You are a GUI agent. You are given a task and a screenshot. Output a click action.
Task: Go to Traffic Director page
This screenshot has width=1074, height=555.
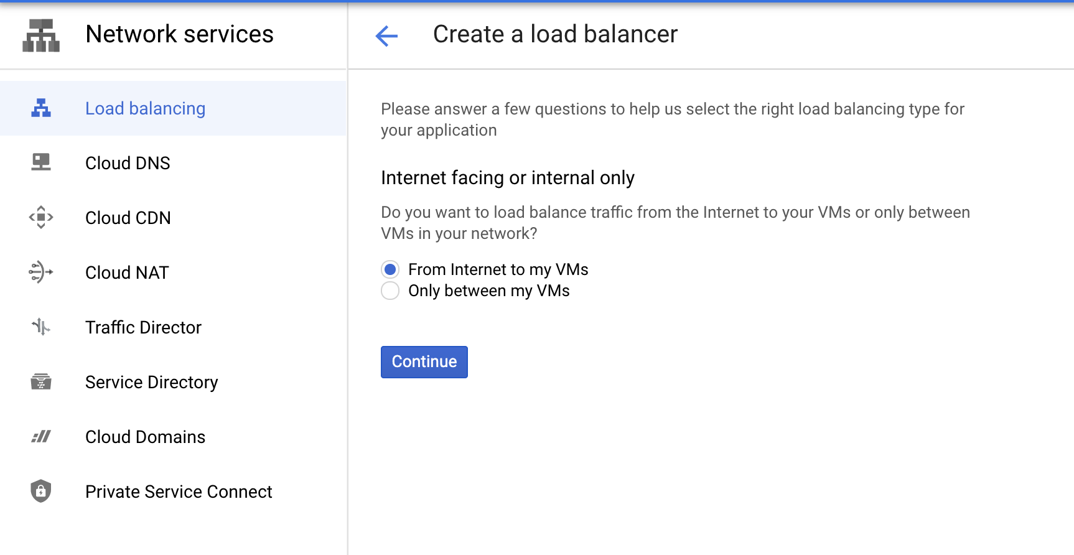click(143, 327)
